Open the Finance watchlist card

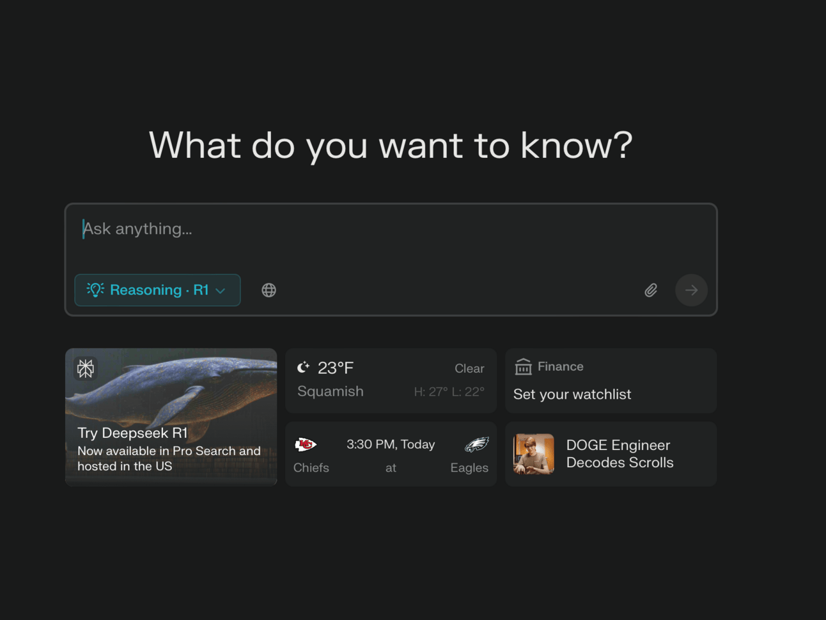(x=611, y=380)
